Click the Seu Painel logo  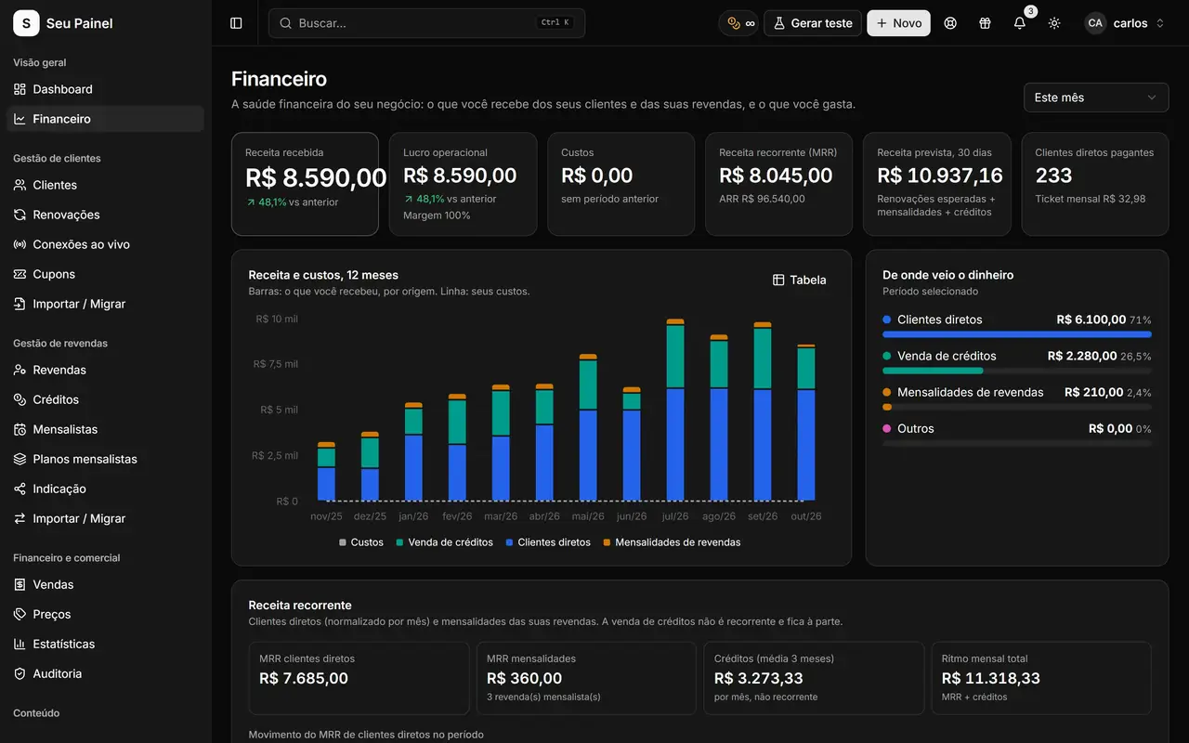(26, 23)
